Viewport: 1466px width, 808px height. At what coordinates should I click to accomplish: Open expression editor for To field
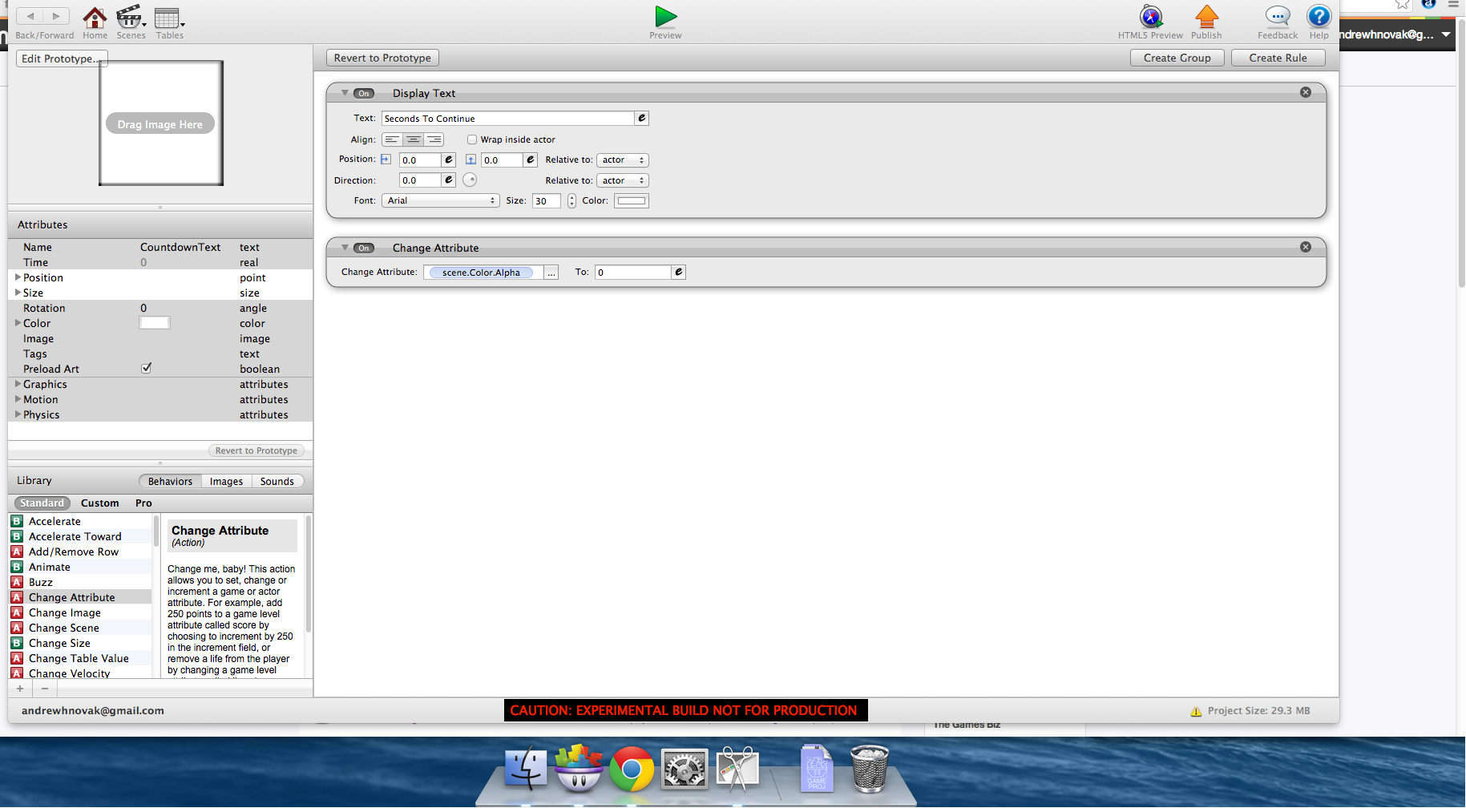[679, 272]
